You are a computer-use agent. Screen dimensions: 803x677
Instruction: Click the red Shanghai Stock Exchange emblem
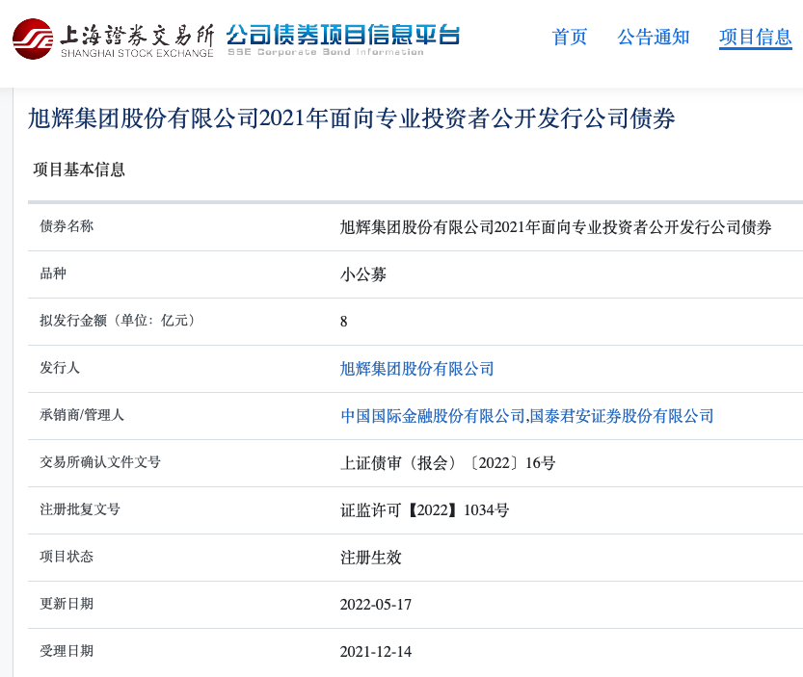click(x=33, y=39)
